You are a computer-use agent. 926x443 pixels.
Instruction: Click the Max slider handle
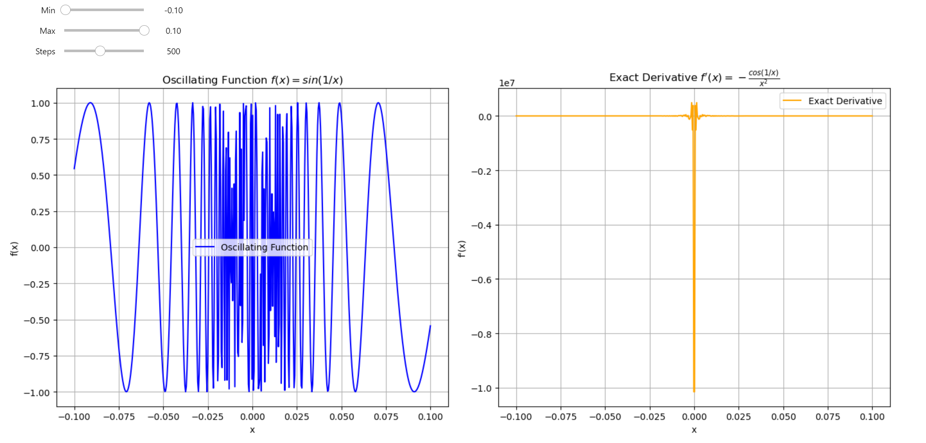[144, 30]
